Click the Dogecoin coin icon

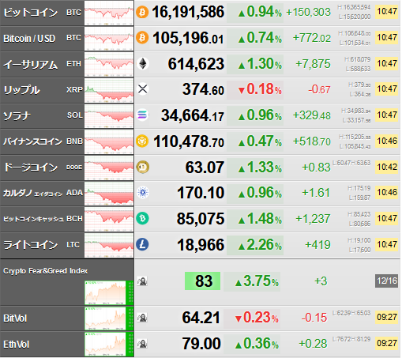[143, 167]
